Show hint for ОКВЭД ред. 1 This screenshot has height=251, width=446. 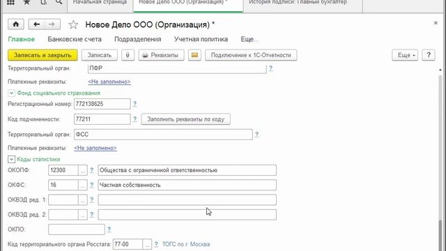point(91,200)
